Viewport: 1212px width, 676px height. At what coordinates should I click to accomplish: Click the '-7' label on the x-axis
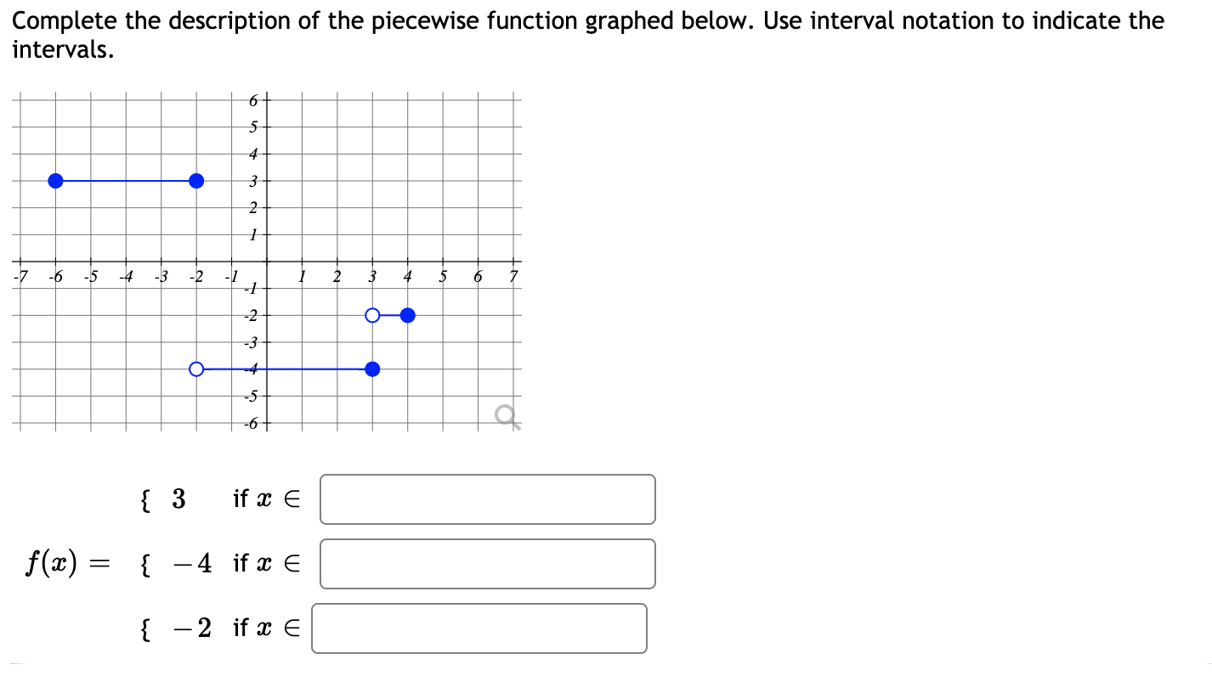[x=20, y=275]
